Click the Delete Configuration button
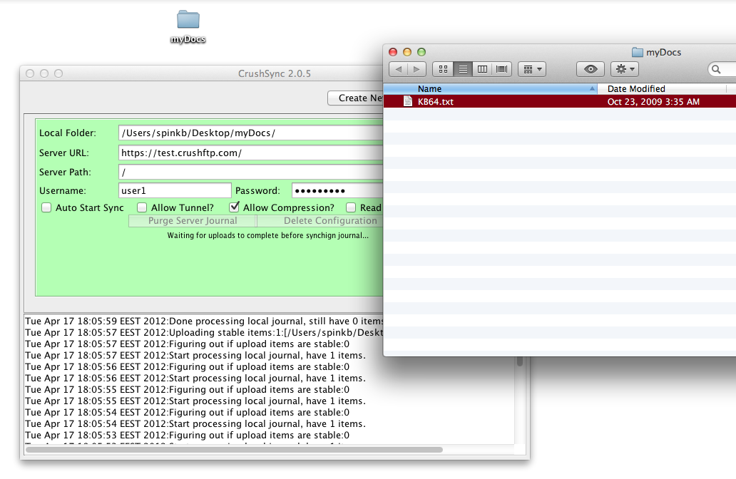The width and height of the screenshot is (736, 479). pos(320,220)
